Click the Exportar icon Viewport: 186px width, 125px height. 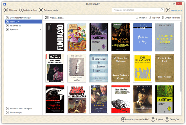pyautogui.click(x=150, y=18)
